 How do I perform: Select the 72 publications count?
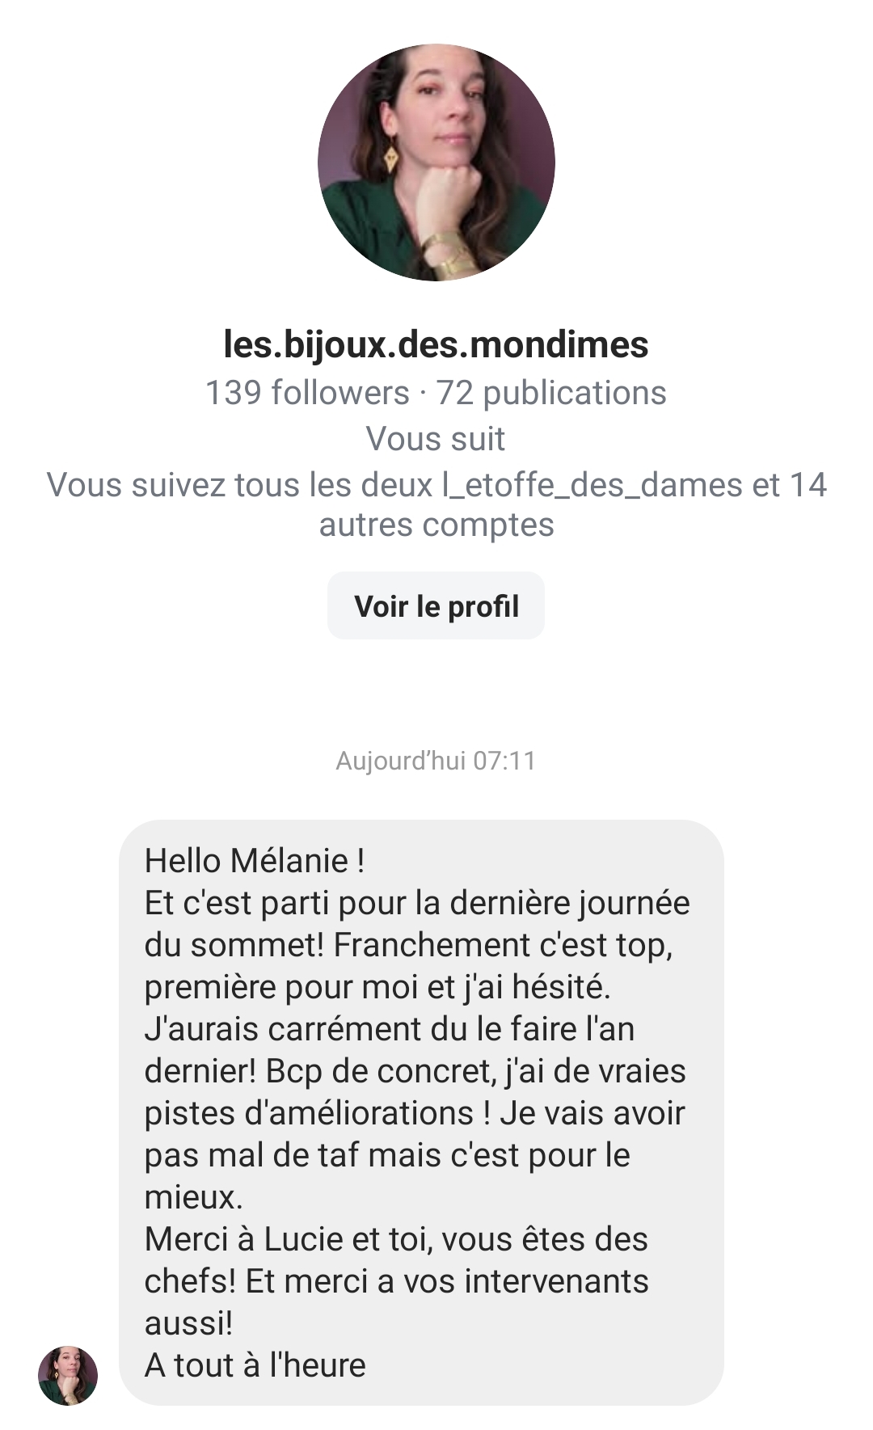[551, 393]
